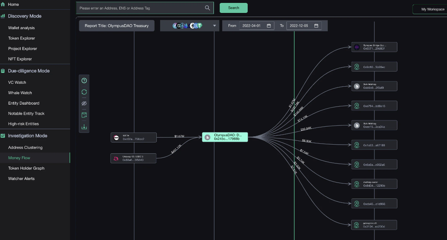Click the help question mark icon

click(84, 80)
